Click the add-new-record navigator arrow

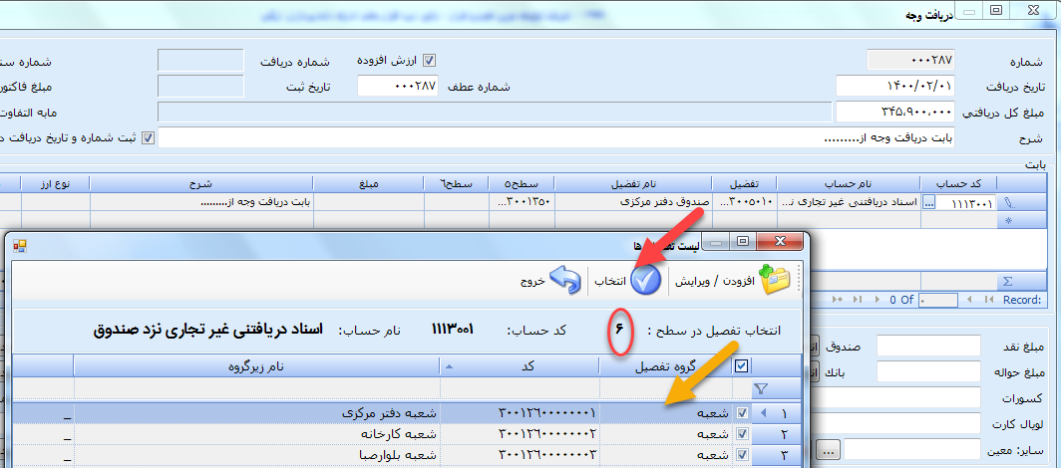pyautogui.click(x=839, y=299)
